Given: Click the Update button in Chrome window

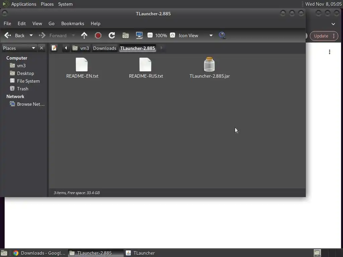Looking at the screenshot, I should point(321,36).
